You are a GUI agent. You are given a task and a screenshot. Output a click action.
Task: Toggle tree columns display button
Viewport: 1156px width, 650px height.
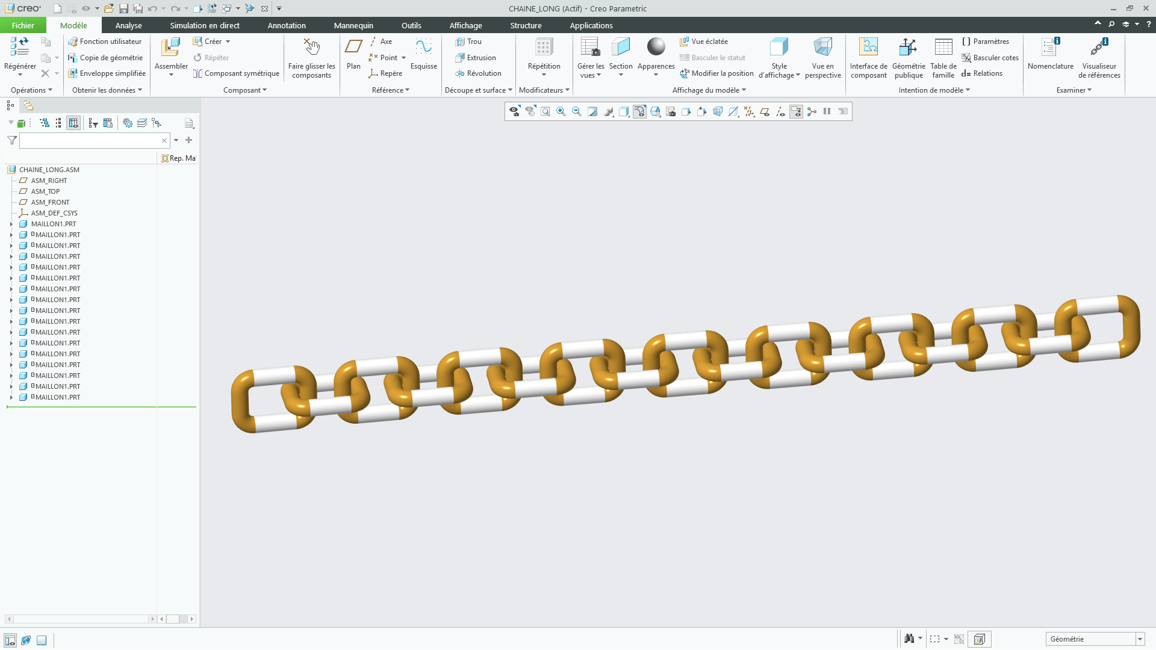coord(73,123)
